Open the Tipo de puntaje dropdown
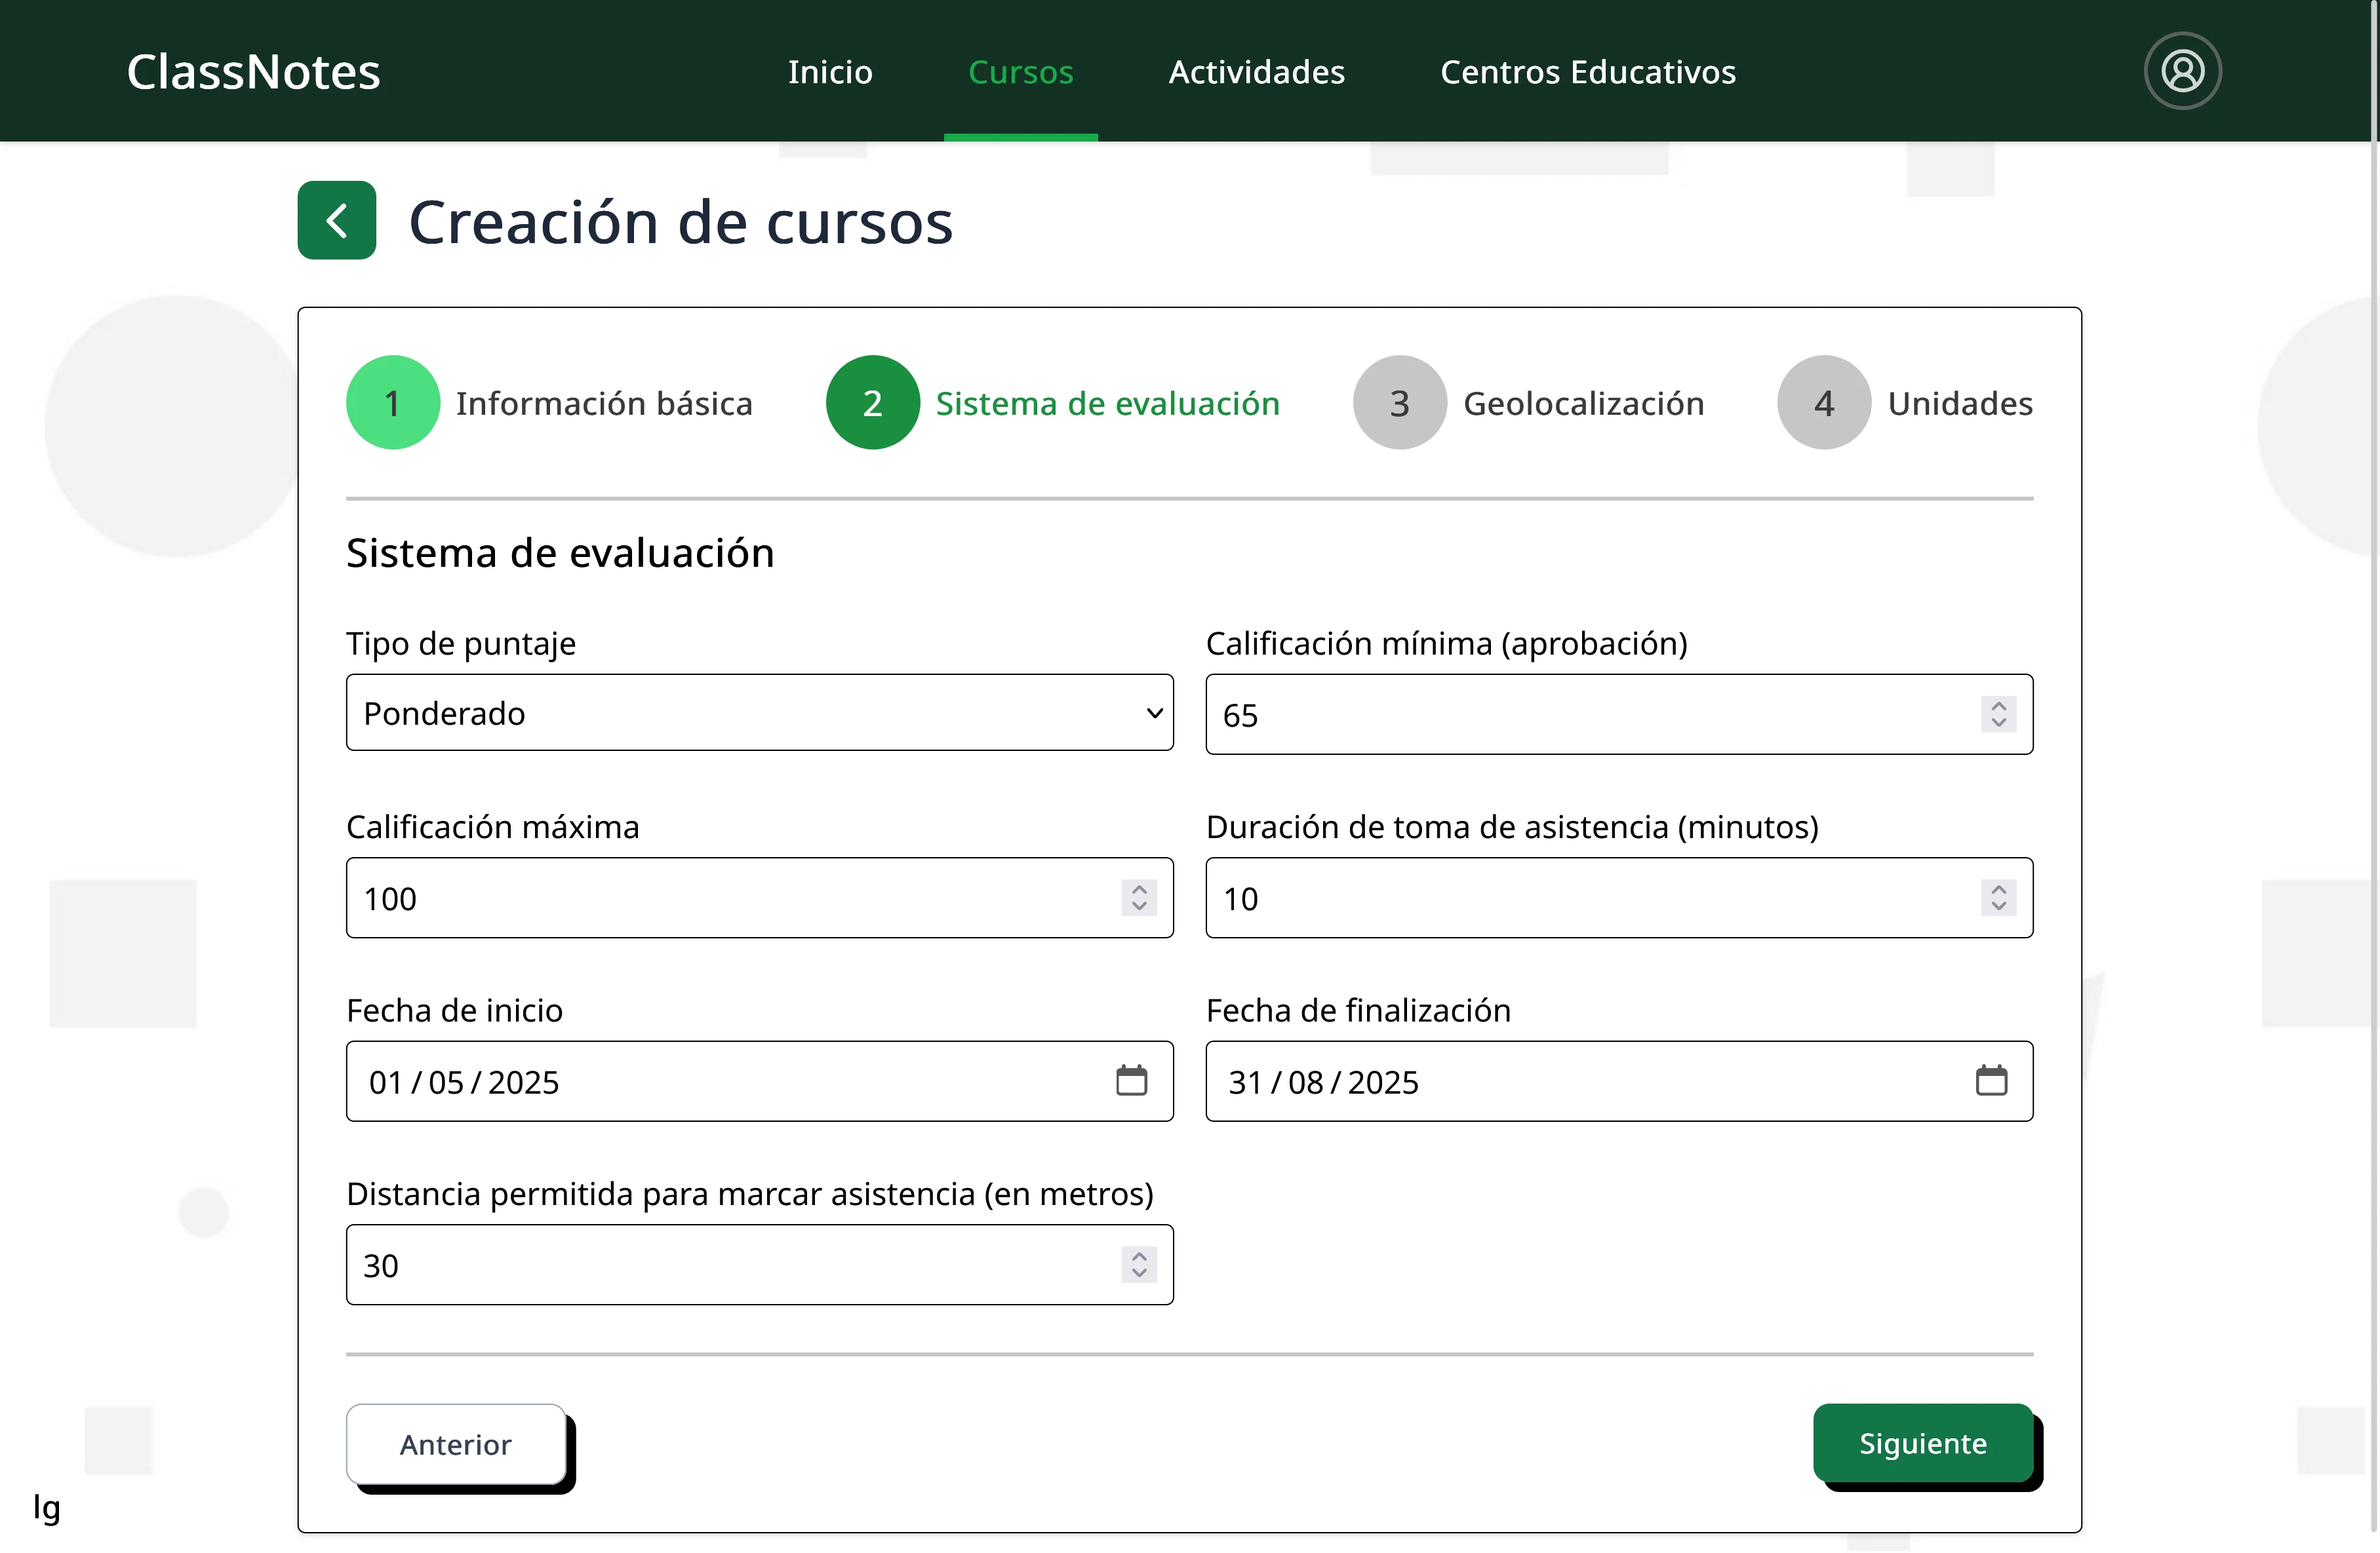The height and width of the screenshot is (1553, 2380). tap(759, 712)
